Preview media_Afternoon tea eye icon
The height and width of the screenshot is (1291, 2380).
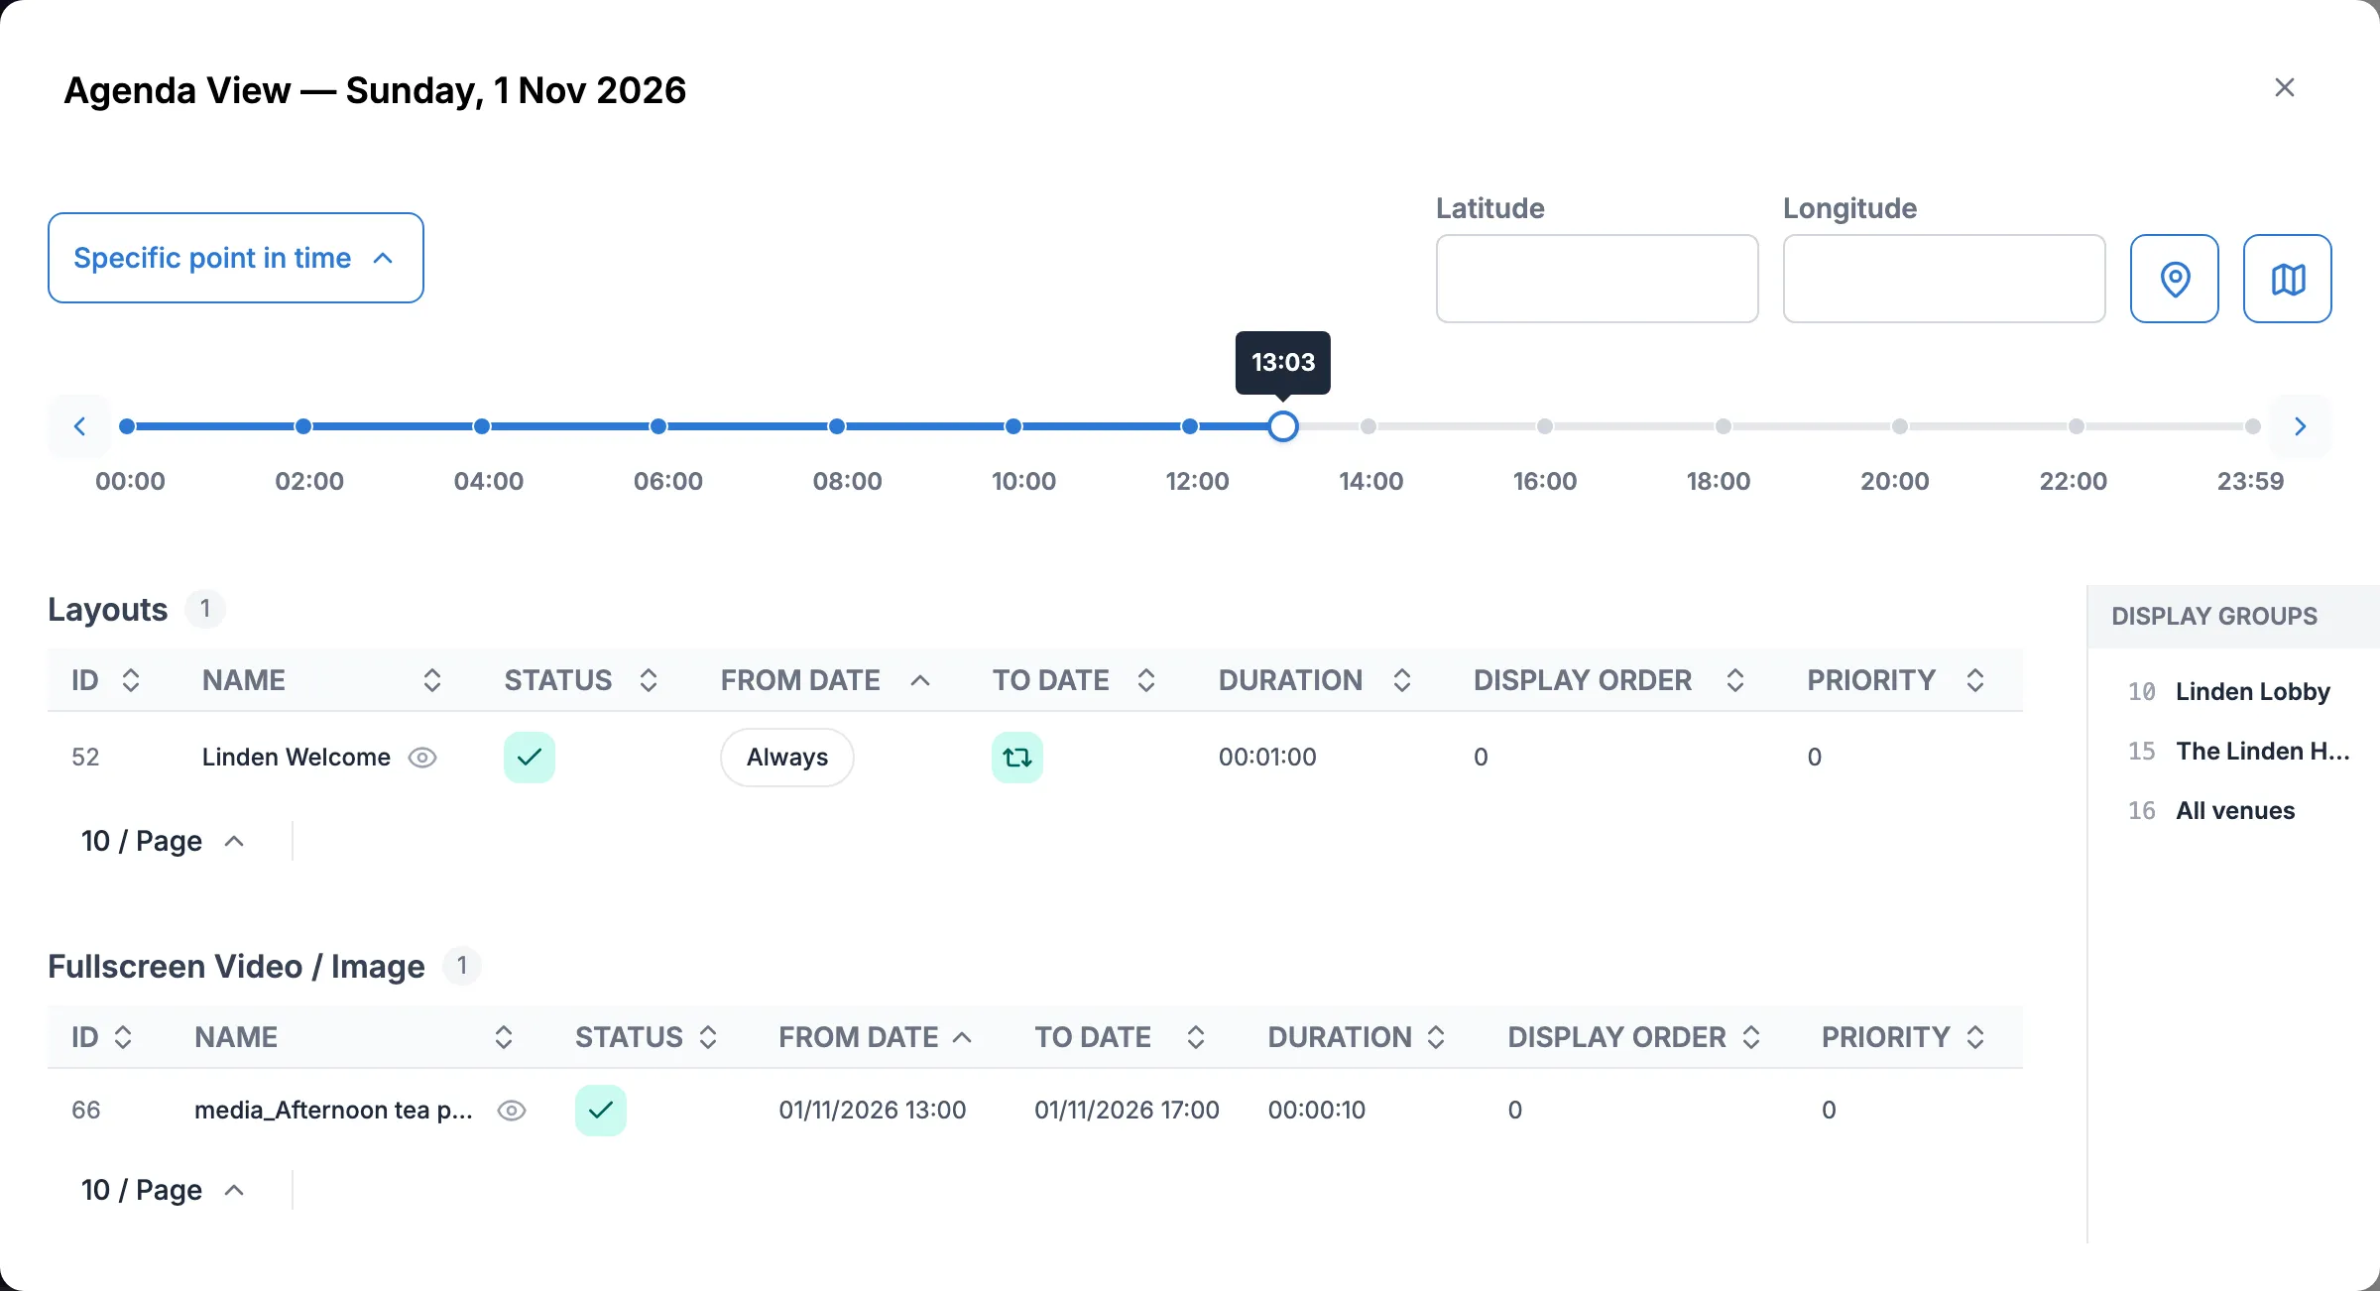coord(512,1111)
